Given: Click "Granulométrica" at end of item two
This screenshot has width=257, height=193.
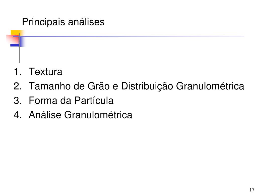Looking at the screenshot, I should click(x=210, y=86).
